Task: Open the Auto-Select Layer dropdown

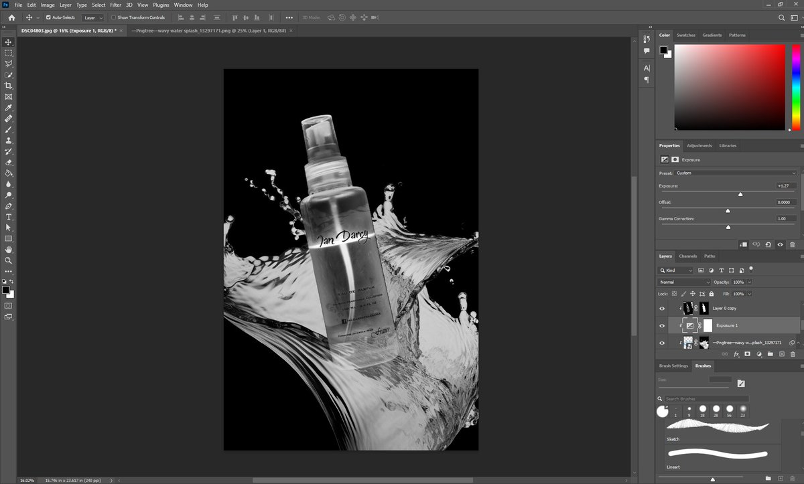Action: (93, 17)
